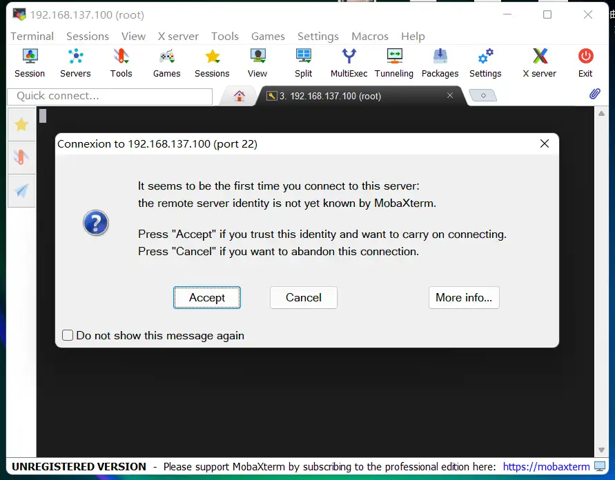Close the Connexion dialog with X
Screen dimensions: 615x480
click(x=545, y=143)
